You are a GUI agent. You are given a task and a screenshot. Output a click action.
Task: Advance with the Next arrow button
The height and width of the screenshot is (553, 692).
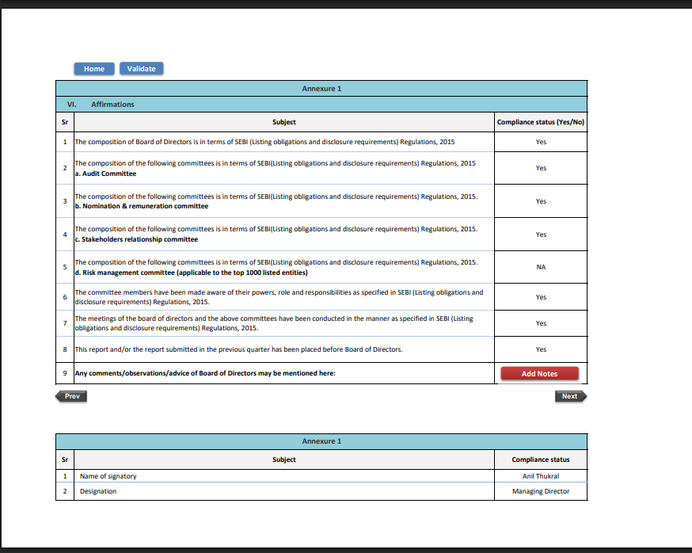pos(571,396)
